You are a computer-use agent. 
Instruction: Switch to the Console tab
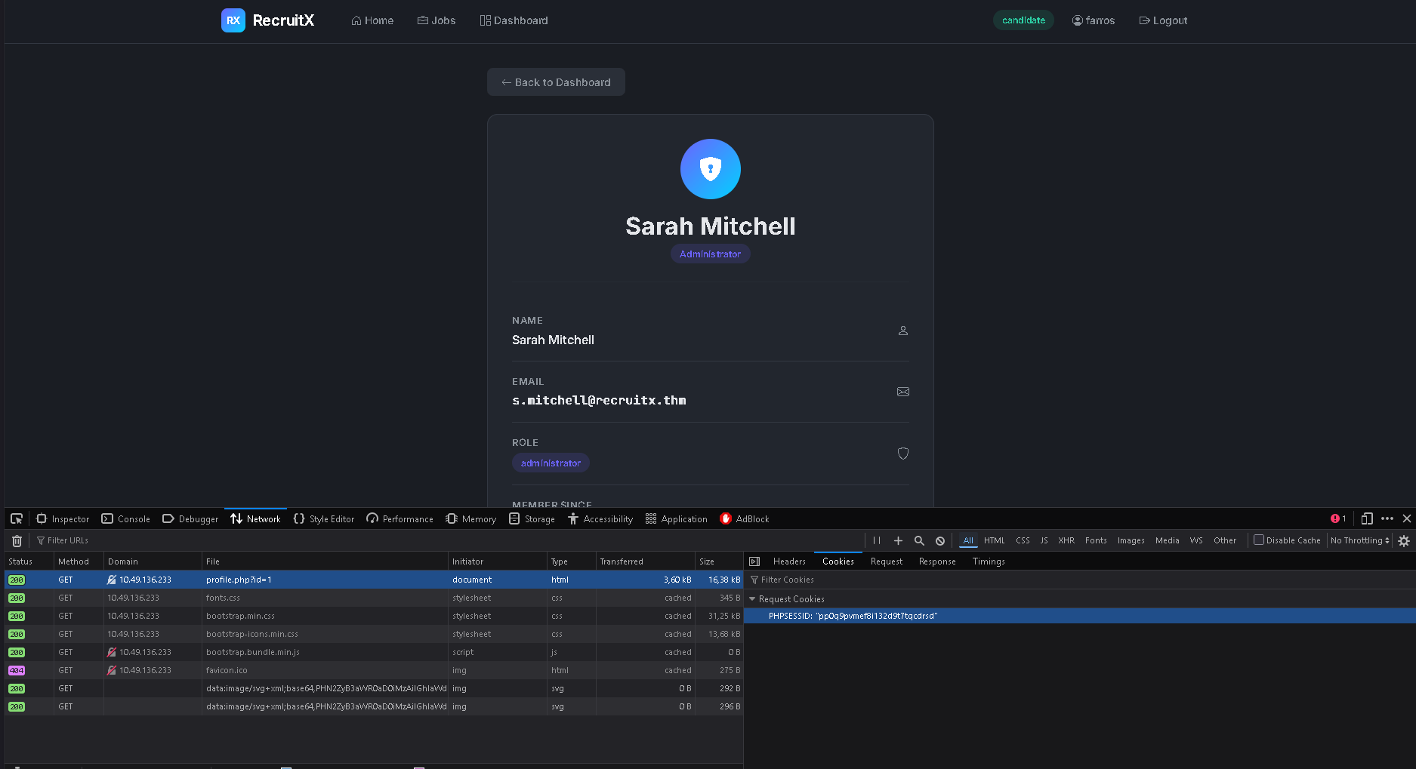pos(126,518)
